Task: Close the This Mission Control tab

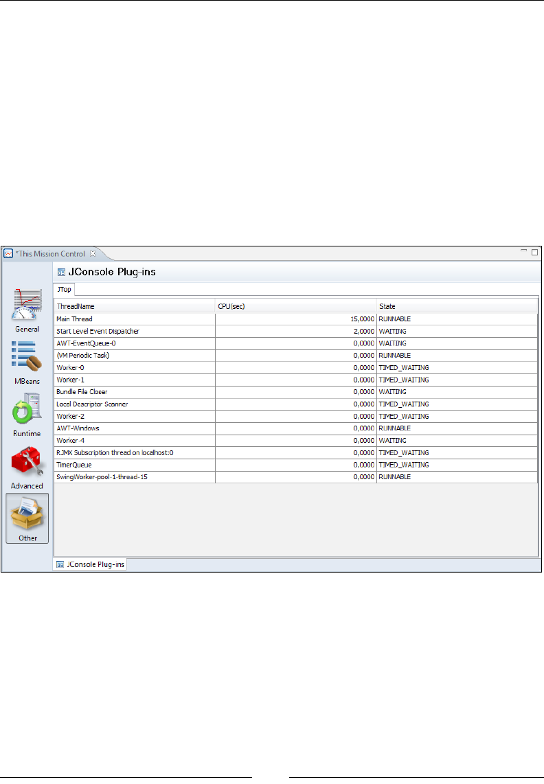Action: click(93, 253)
